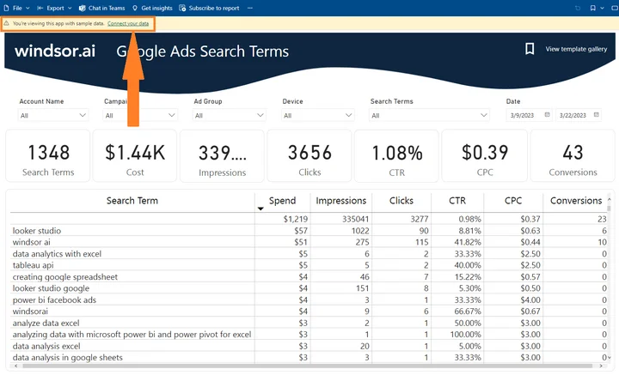The image size is (619, 375).
Task: Sort by the Clicks column header
Action: (401, 201)
